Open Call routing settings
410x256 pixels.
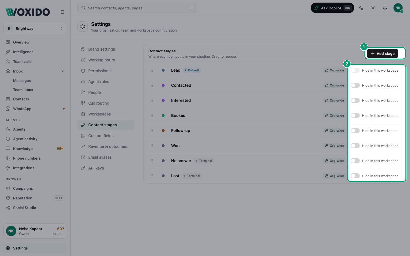coord(106,103)
